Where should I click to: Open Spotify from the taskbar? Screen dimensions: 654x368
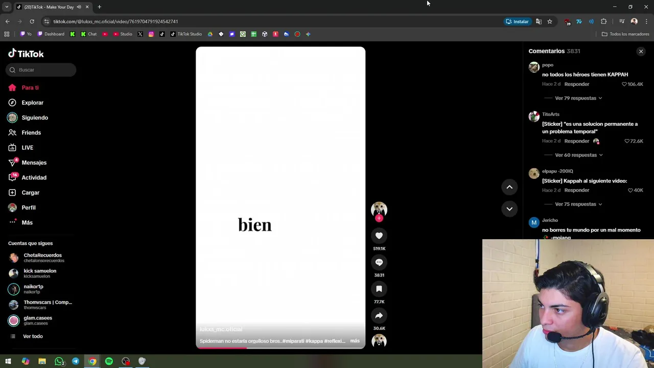(109, 361)
